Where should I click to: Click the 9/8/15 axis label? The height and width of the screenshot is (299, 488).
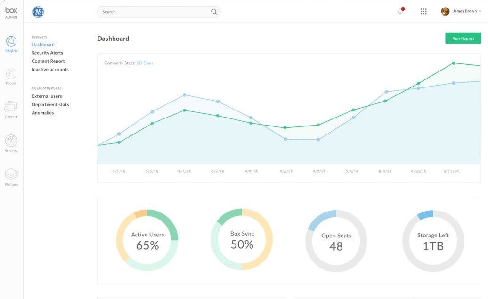[x=352, y=172]
